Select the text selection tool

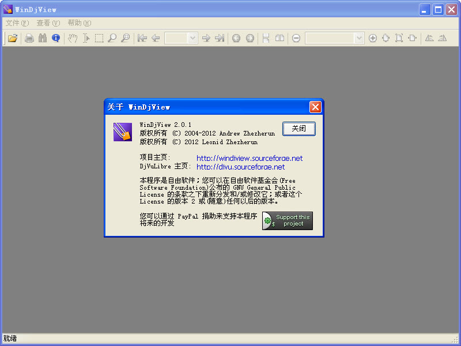87,38
